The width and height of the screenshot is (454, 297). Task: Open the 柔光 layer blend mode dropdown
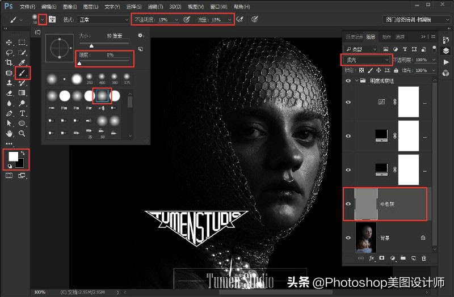367,60
